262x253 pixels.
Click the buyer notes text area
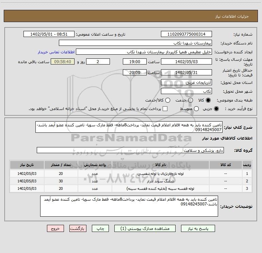click(x=129, y=206)
